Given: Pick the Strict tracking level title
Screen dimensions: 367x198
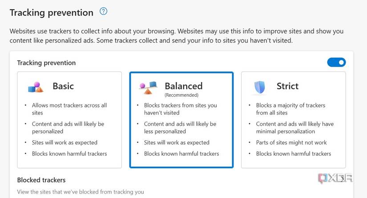Looking at the screenshot, I should 287,86.
